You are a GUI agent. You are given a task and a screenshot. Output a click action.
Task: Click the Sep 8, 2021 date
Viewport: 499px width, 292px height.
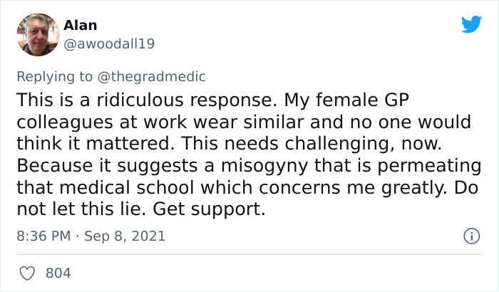(124, 236)
